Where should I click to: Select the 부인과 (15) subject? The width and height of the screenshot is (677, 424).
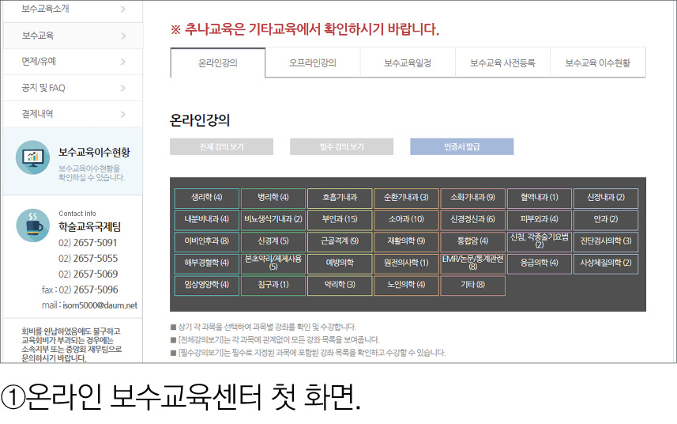tap(340, 219)
